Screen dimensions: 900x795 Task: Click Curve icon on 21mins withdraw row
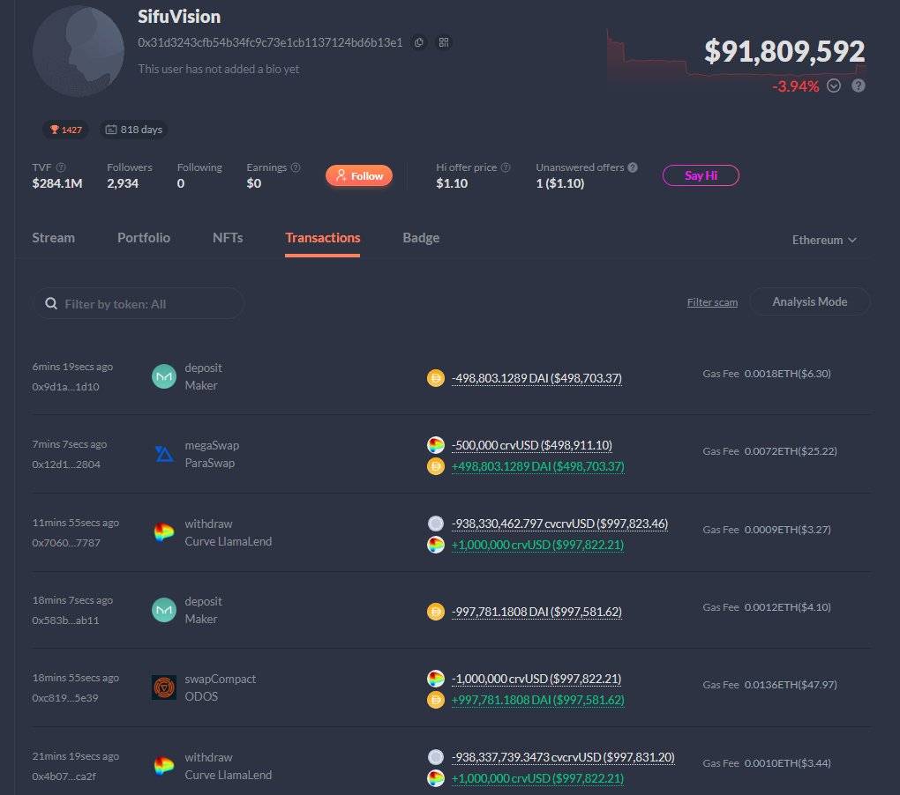pyautogui.click(x=163, y=766)
